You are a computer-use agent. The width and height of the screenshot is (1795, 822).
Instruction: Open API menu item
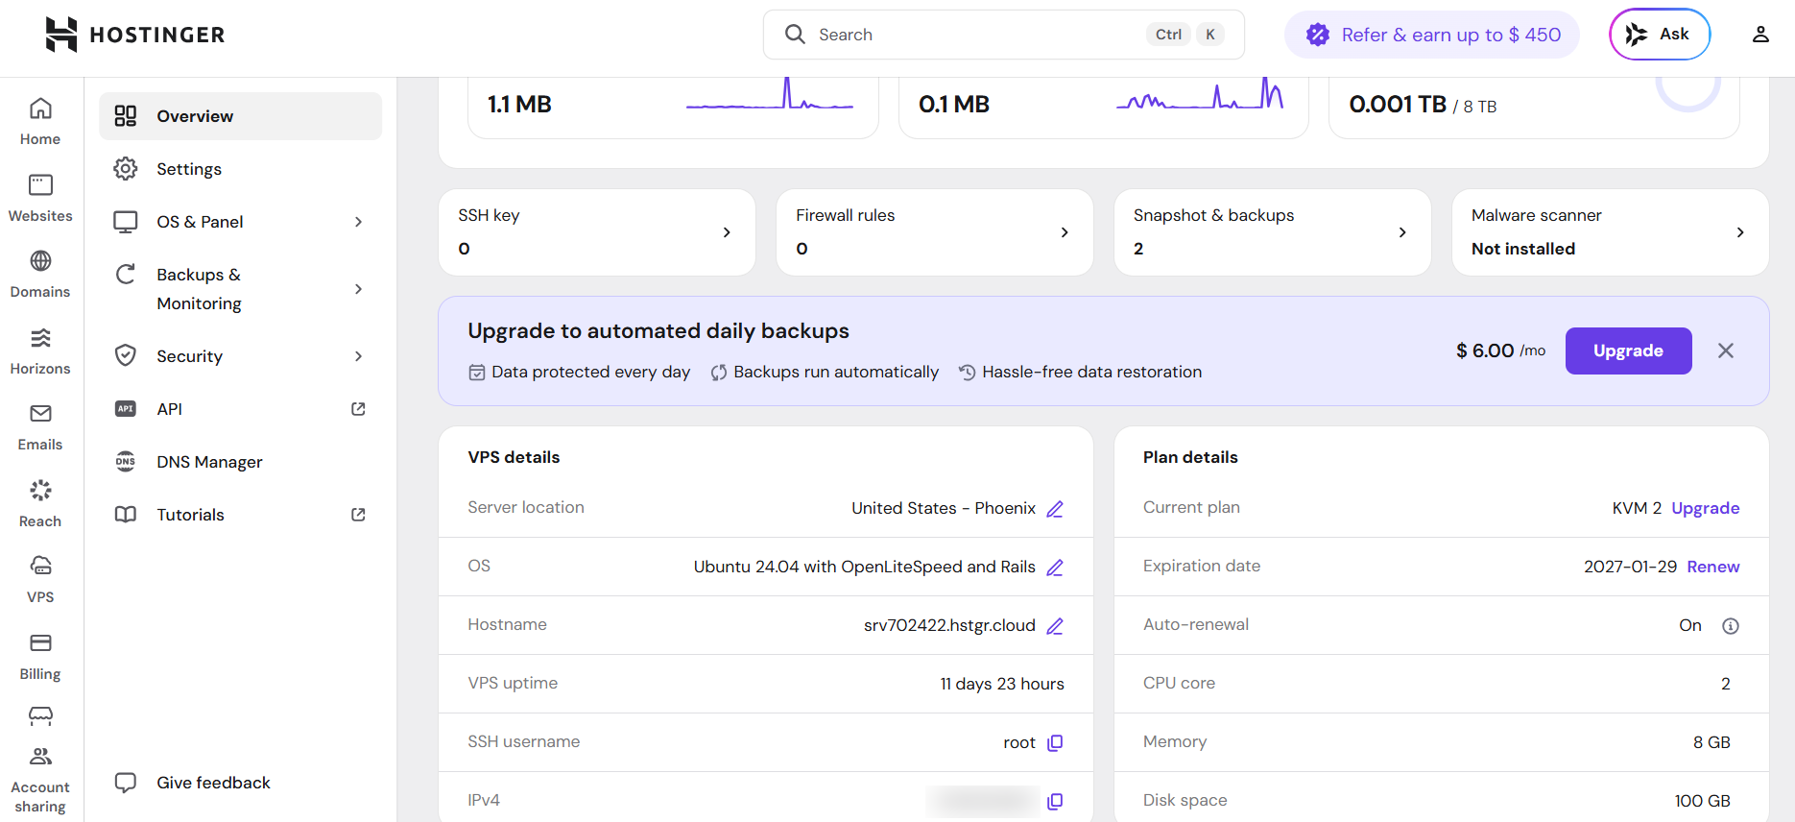coord(241,409)
